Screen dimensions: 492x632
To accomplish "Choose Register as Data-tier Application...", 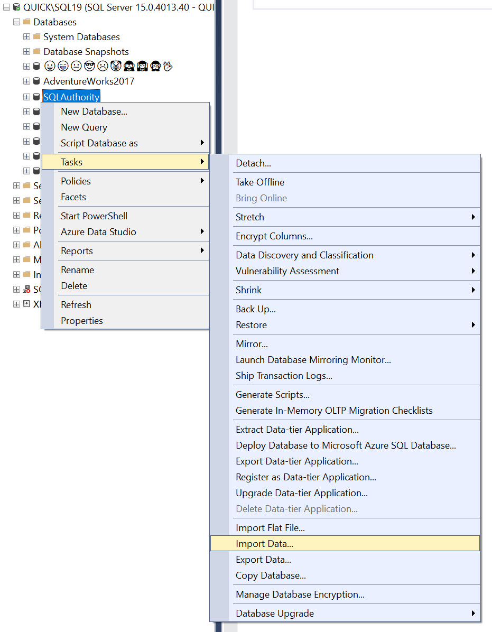I will click(x=345, y=477).
